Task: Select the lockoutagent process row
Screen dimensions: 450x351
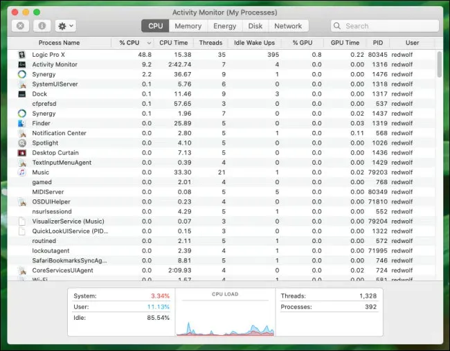Action: coord(221,251)
